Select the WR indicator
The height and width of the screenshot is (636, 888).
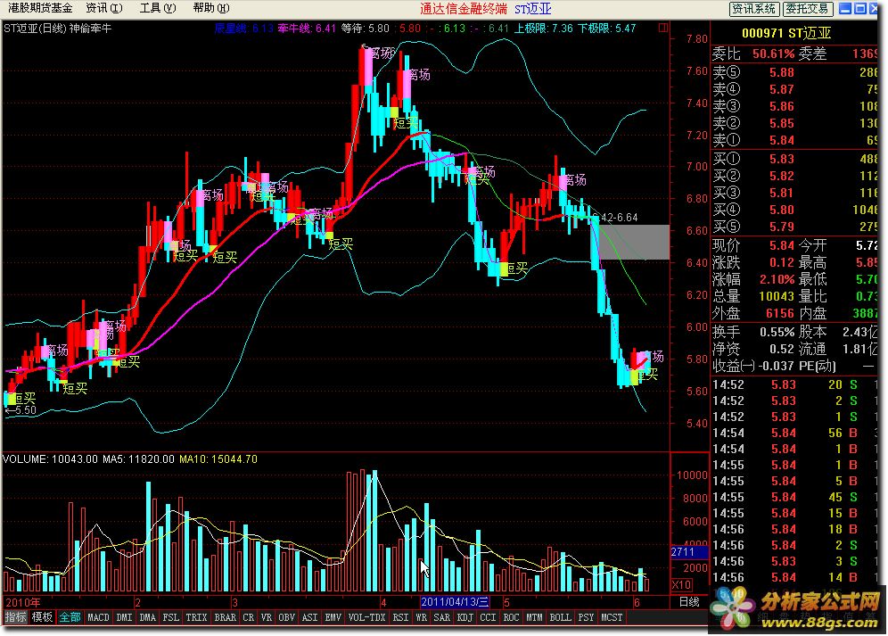422,617
